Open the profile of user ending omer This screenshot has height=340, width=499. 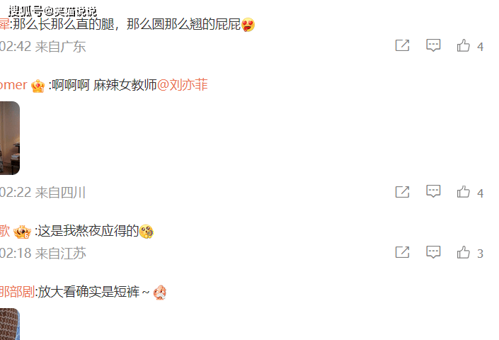13,85
